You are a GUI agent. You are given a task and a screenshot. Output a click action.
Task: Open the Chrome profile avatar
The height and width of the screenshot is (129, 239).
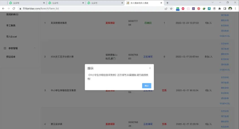pos(230,9)
